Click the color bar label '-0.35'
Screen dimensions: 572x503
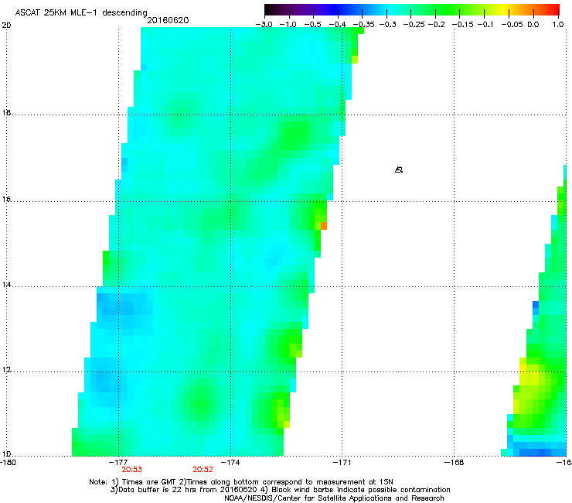tap(363, 25)
